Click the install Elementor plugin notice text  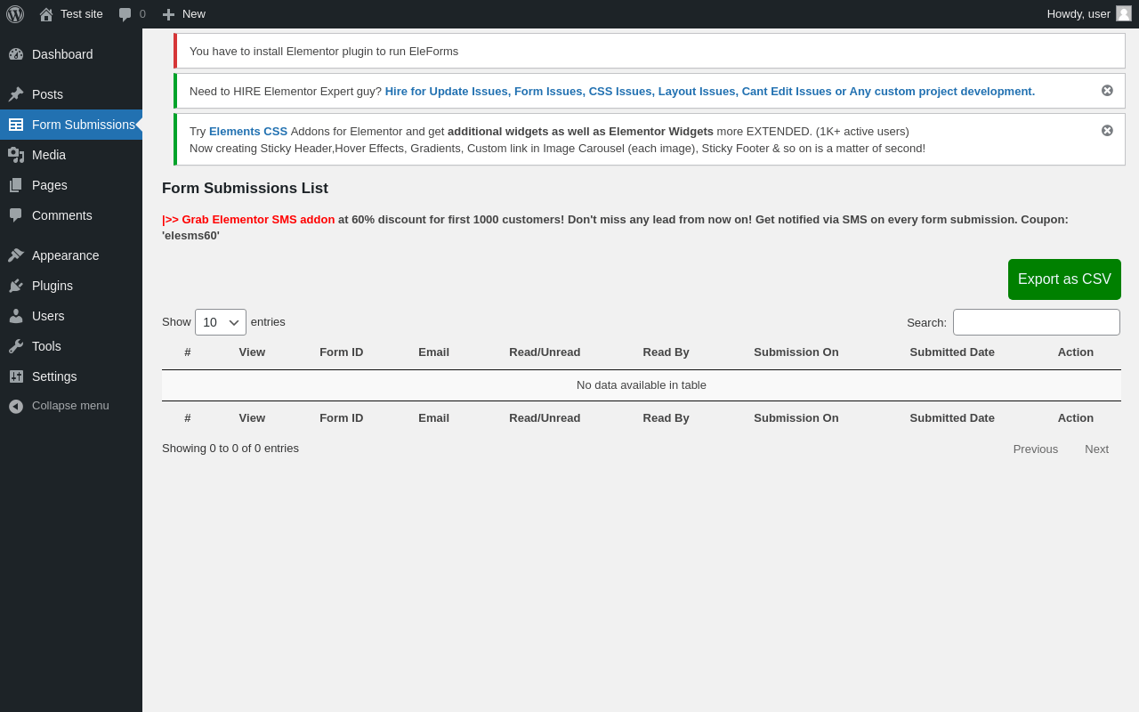pos(324,52)
